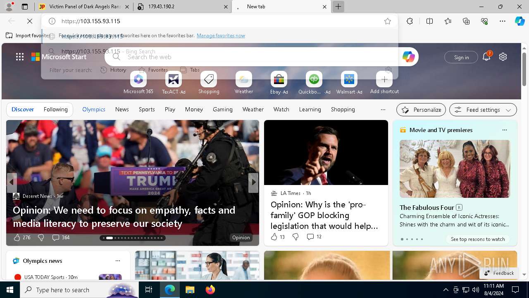529x298 pixels.
Task: Open the Sports feed tab
Action: (147, 109)
